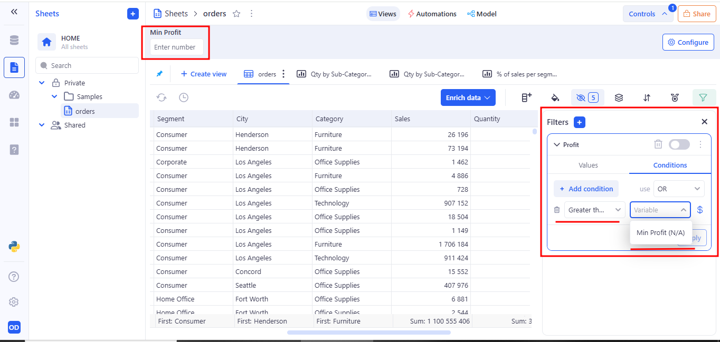Click the dollar sign variable icon

click(x=700, y=210)
